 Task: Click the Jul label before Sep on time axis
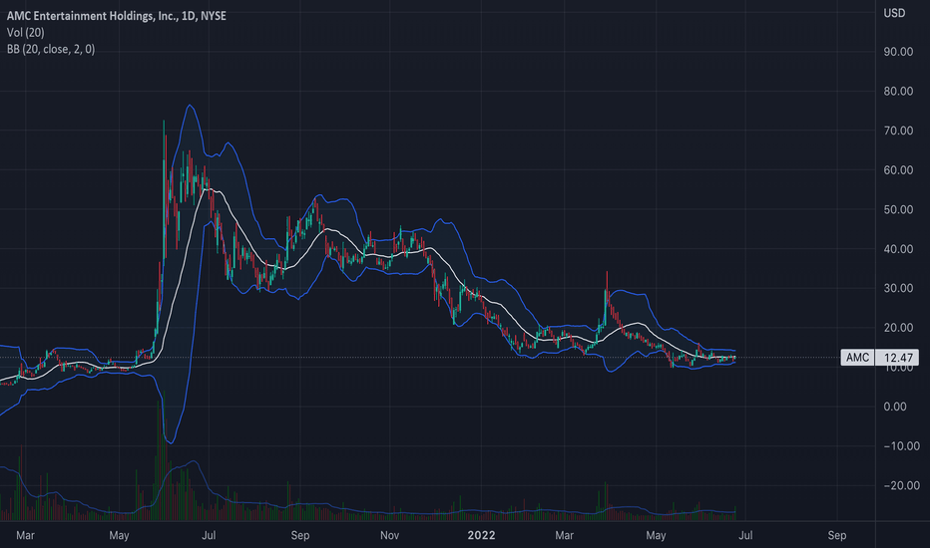209,536
